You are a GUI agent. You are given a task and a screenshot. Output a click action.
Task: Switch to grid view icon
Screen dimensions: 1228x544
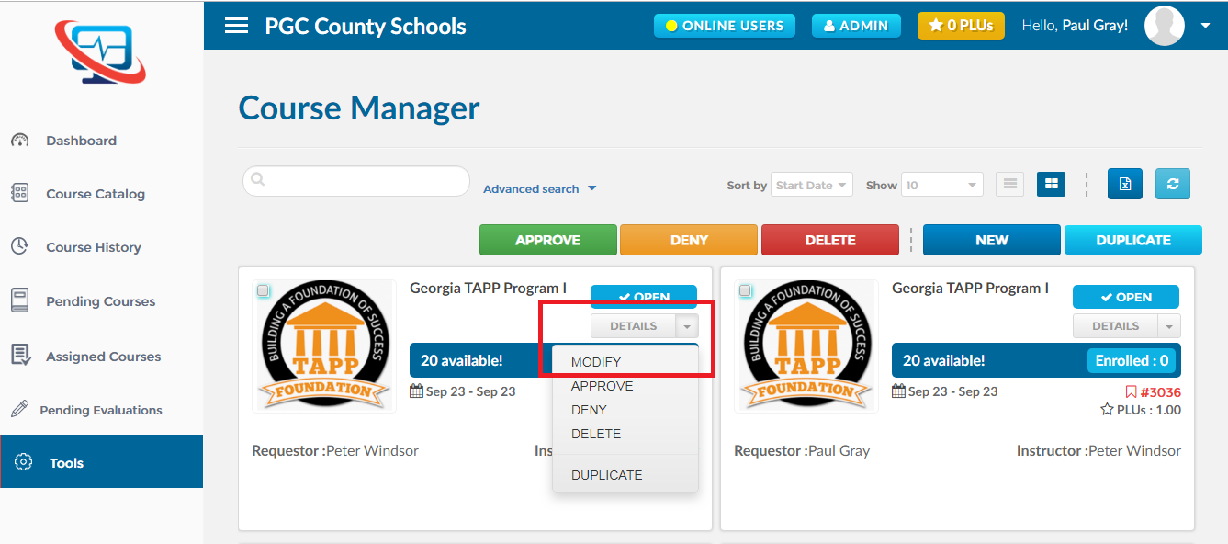point(1051,184)
